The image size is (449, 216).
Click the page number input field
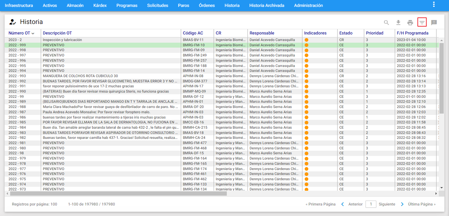371,204
